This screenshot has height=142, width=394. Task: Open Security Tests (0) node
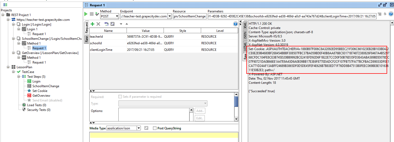pyautogui.click(x=39, y=110)
